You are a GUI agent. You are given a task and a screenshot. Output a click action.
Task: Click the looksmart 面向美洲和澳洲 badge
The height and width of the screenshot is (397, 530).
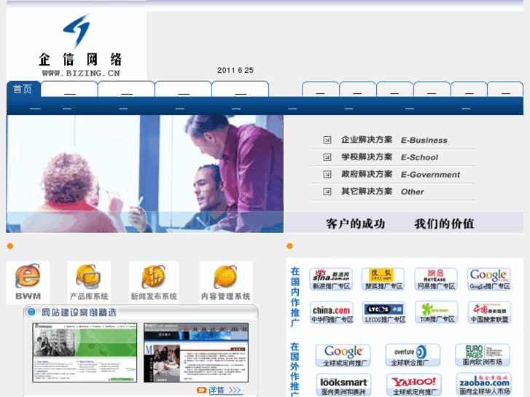pyautogui.click(x=343, y=385)
